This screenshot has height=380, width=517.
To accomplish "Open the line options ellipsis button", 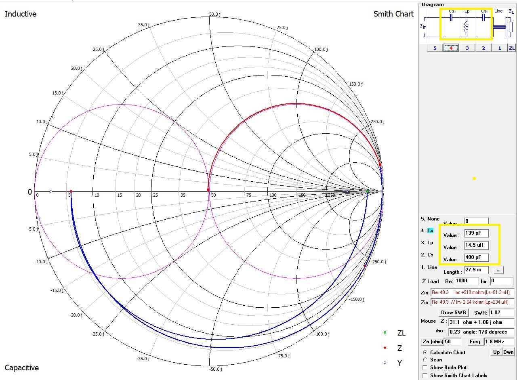I will (498, 270).
